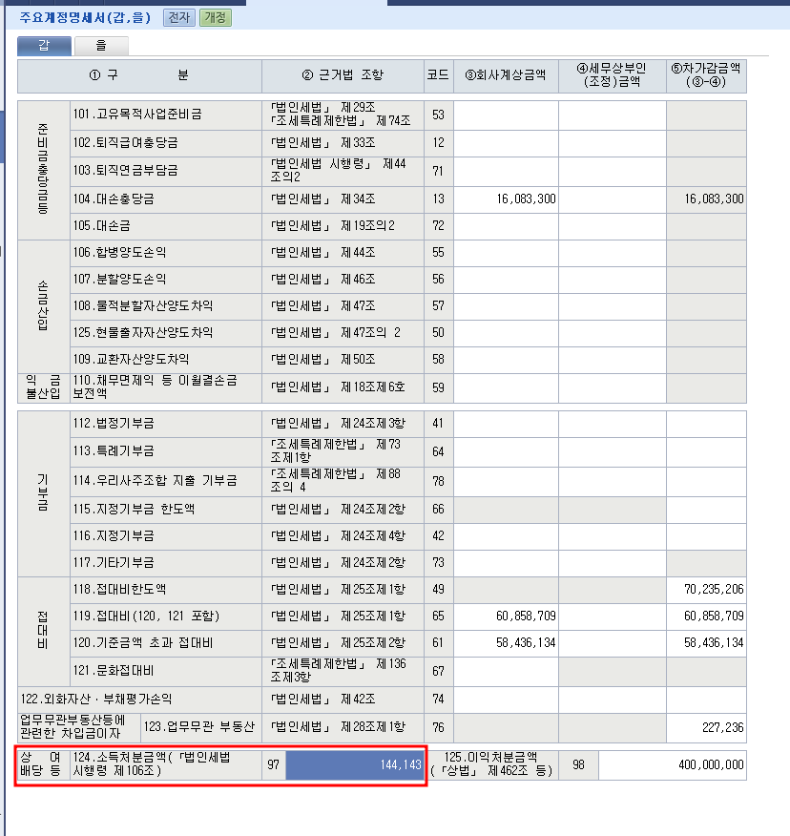Select row label 110.채무면제익 등 이월결손금 보전액
Screen dimensions: 790x836
coord(166,387)
